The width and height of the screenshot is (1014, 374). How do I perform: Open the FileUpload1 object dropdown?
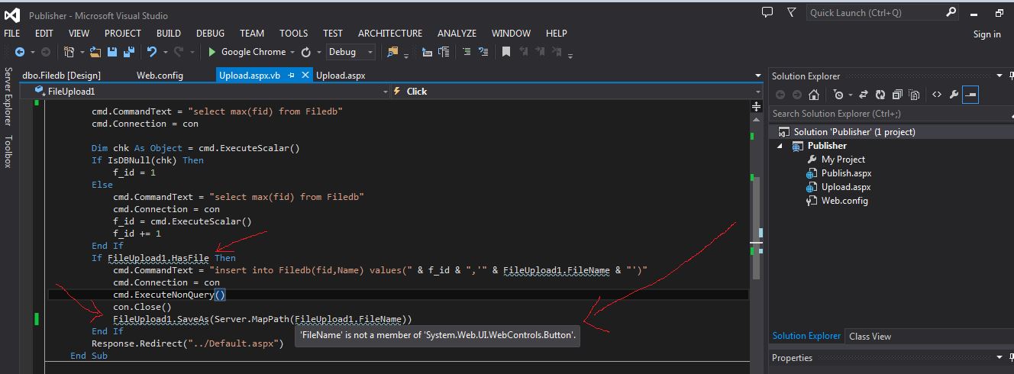pos(386,91)
